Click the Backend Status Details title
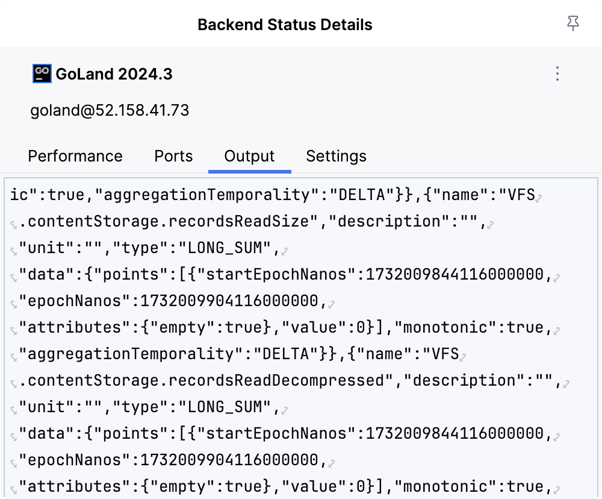 coord(285,25)
